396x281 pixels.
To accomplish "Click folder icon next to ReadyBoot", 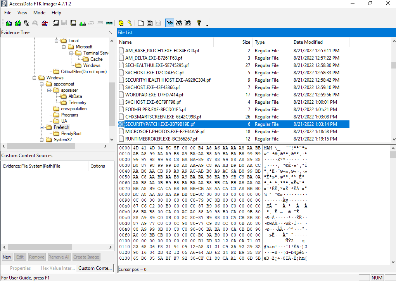I will [56, 133].
